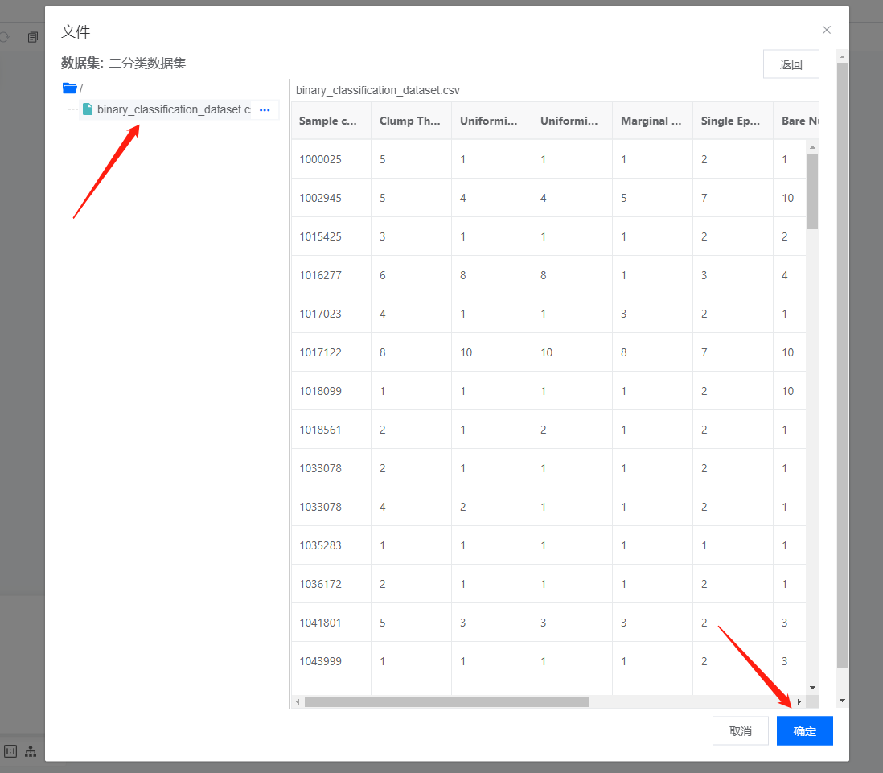
Task: Click the table's vertical scrollbar thumb
Action: pyautogui.click(x=812, y=191)
